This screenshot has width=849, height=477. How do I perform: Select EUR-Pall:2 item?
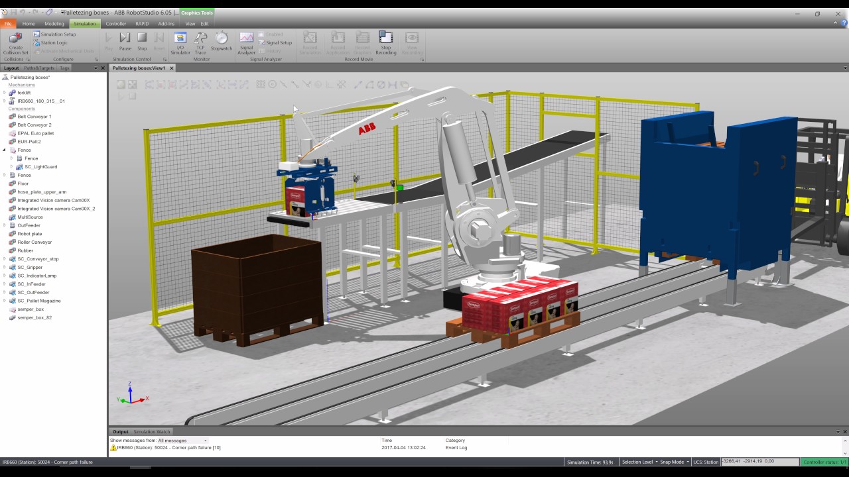(29, 142)
